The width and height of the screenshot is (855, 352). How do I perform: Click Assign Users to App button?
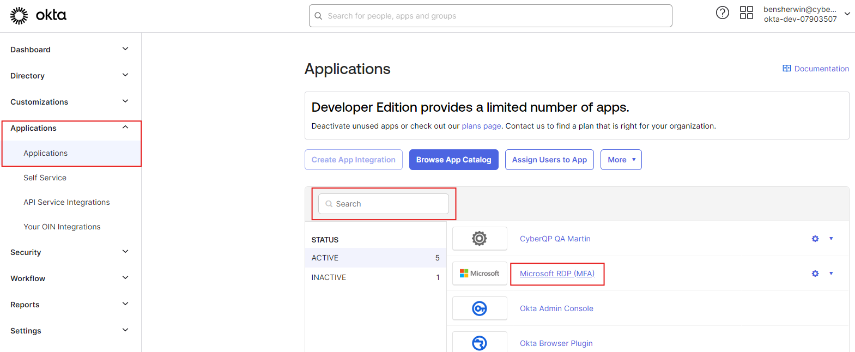click(549, 160)
